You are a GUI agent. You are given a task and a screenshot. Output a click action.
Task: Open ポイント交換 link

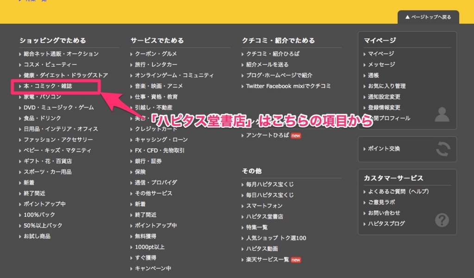pyautogui.click(x=384, y=149)
